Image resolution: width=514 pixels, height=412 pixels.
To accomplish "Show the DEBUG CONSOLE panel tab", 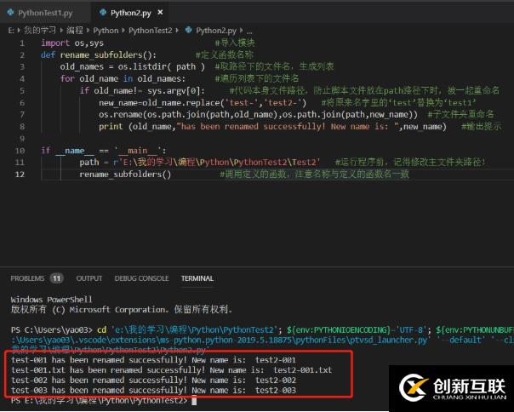I will [x=141, y=278].
